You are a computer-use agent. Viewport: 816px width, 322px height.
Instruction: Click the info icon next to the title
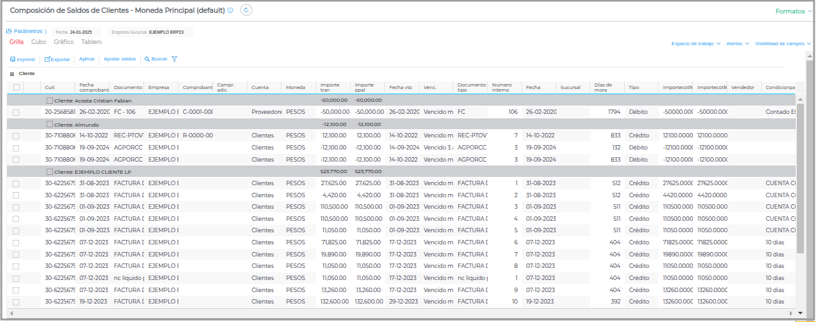point(230,10)
